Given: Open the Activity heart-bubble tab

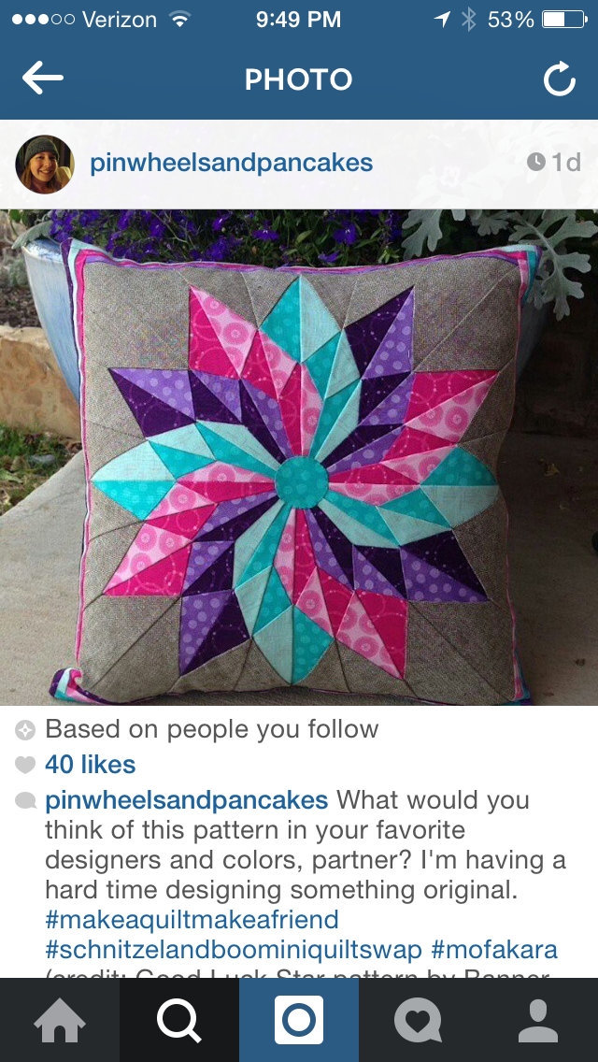Looking at the screenshot, I should click(x=418, y=1021).
